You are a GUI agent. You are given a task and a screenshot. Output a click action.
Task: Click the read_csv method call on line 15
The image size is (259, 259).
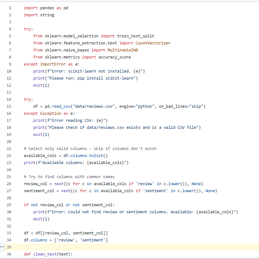(61, 106)
